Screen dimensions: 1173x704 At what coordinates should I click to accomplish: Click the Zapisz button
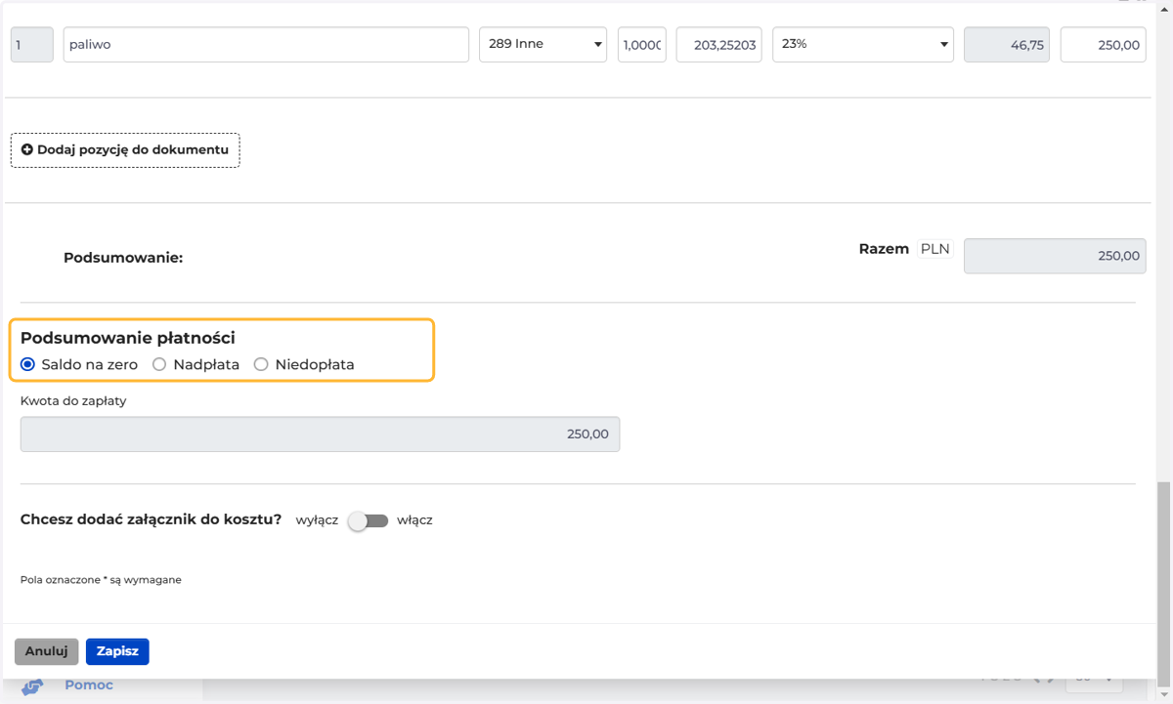pyautogui.click(x=117, y=651)
